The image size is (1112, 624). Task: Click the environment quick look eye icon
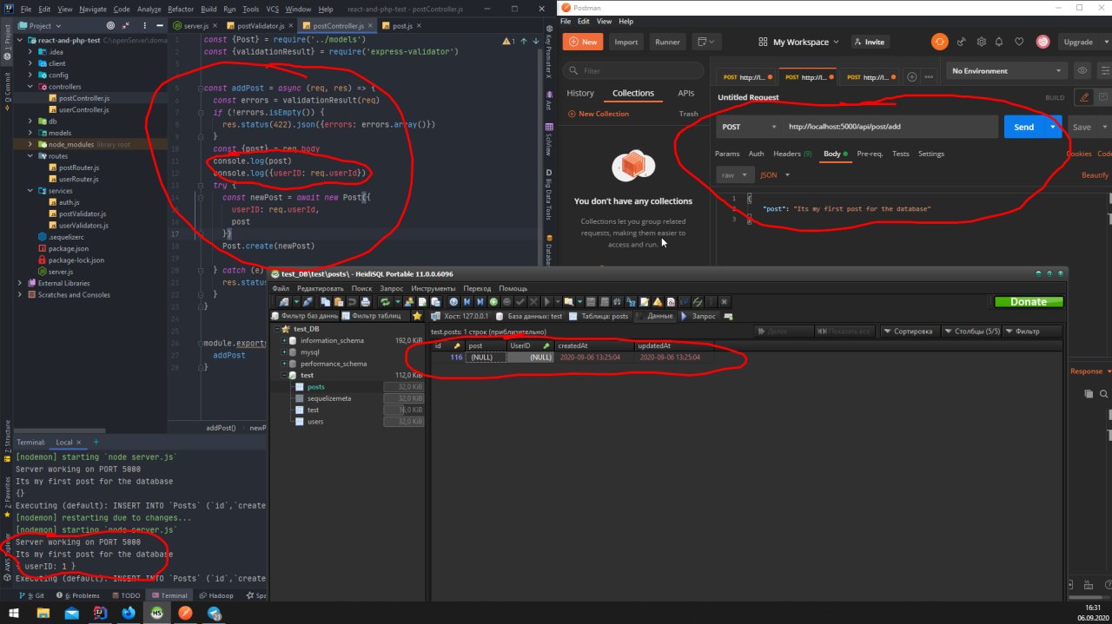click(x=1082, y=71)
